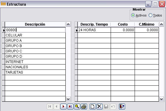Select the GRUPO B row
Screen dimensions: 166x111
(35, 46)
